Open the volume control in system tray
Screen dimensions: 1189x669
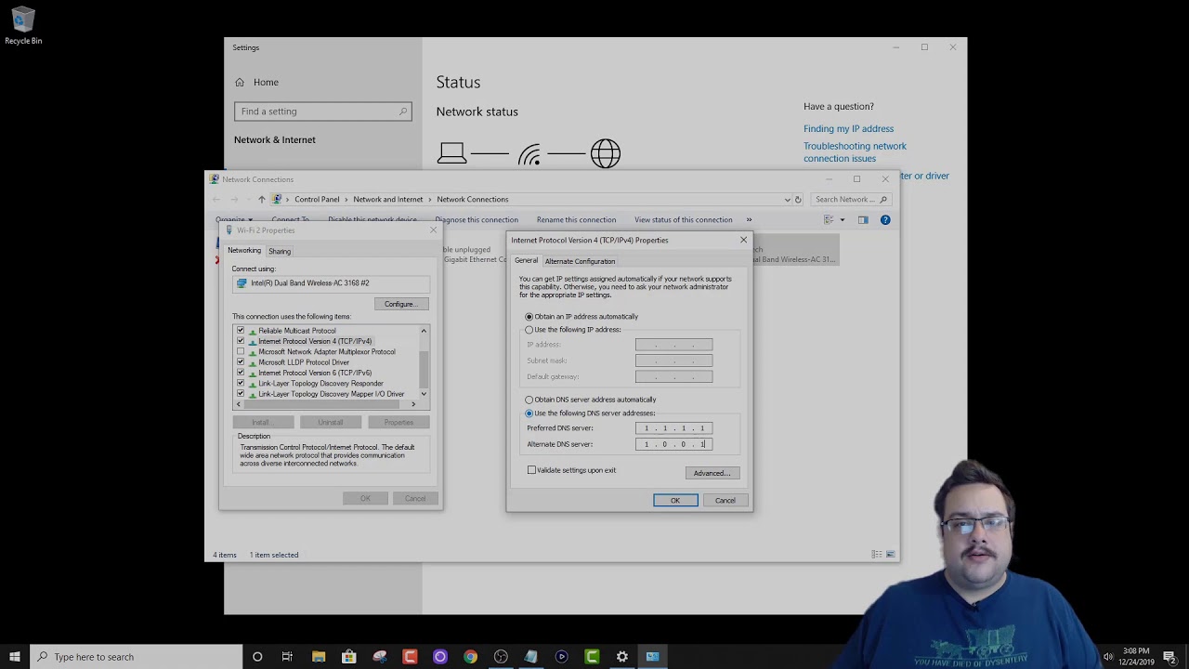(1107, 657)
